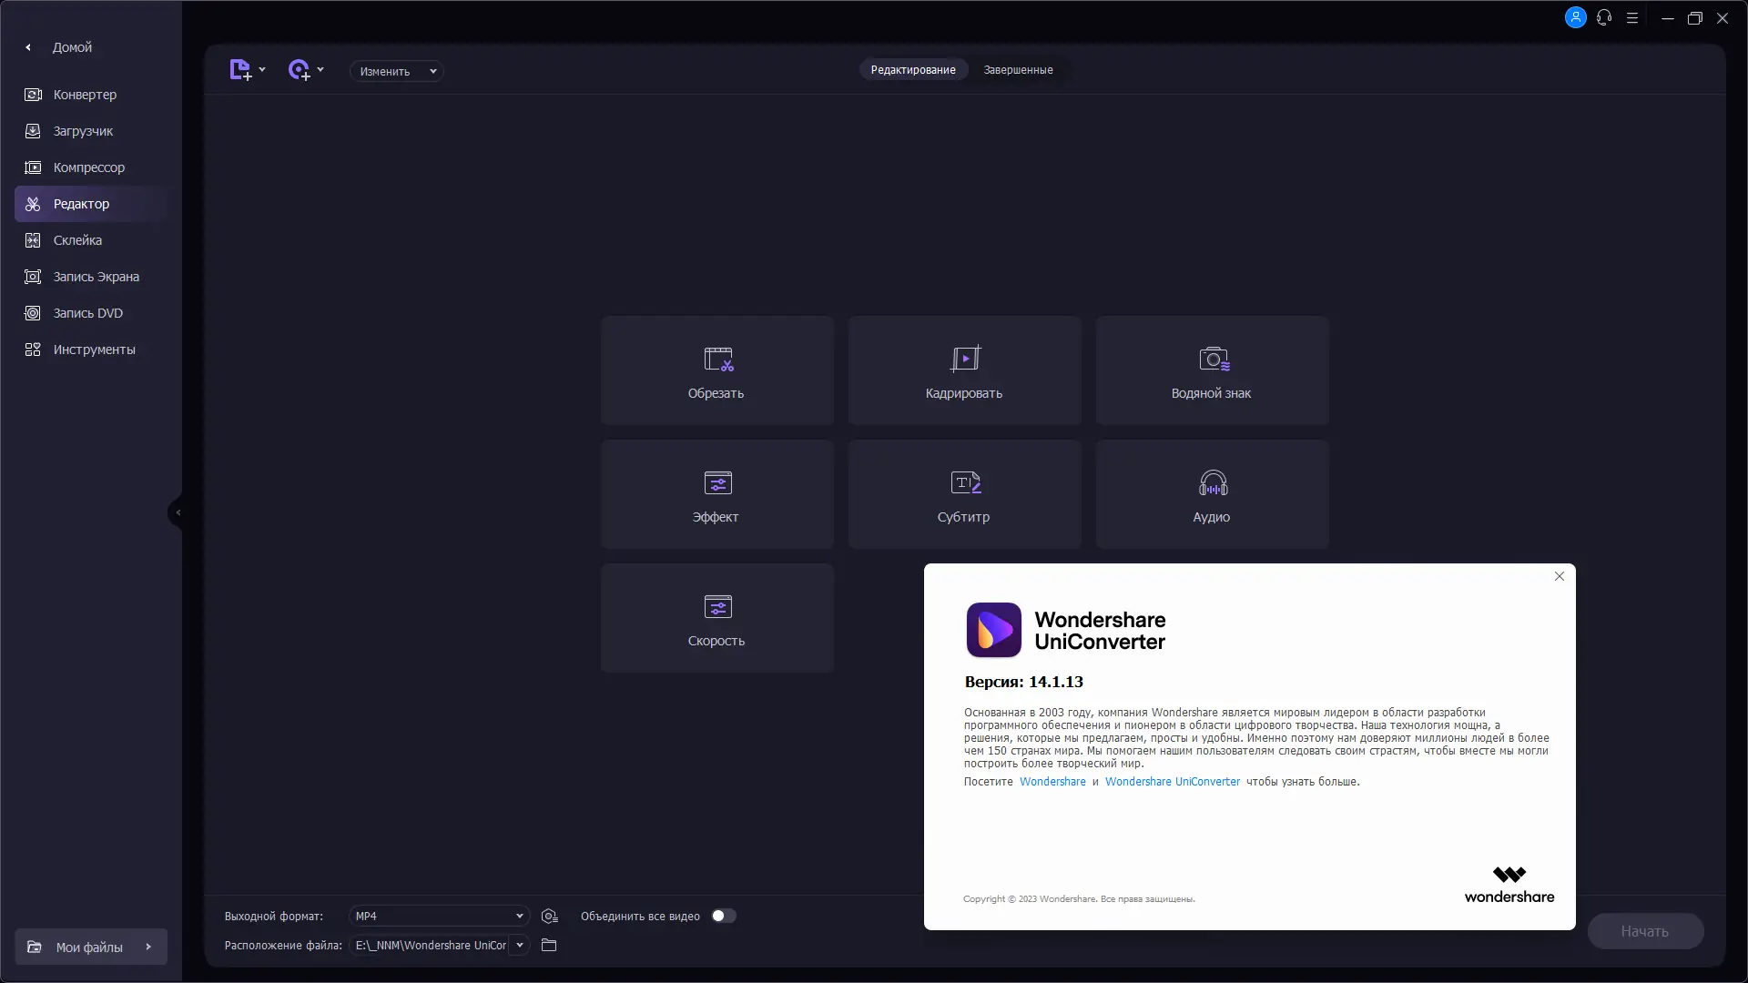The image size is (1748, 983).
Task: Switch to the Завершенные tab
Action: [1018, 70]
